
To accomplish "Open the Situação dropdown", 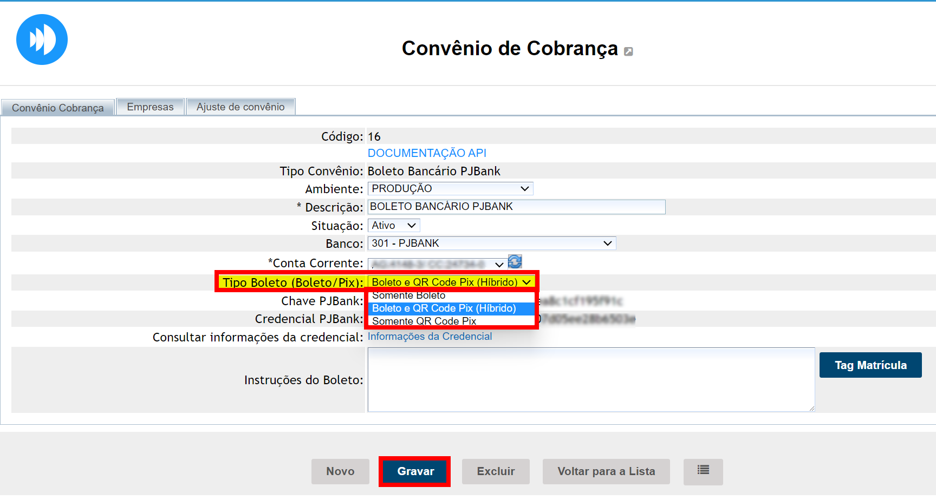I will tap(394, 226).
